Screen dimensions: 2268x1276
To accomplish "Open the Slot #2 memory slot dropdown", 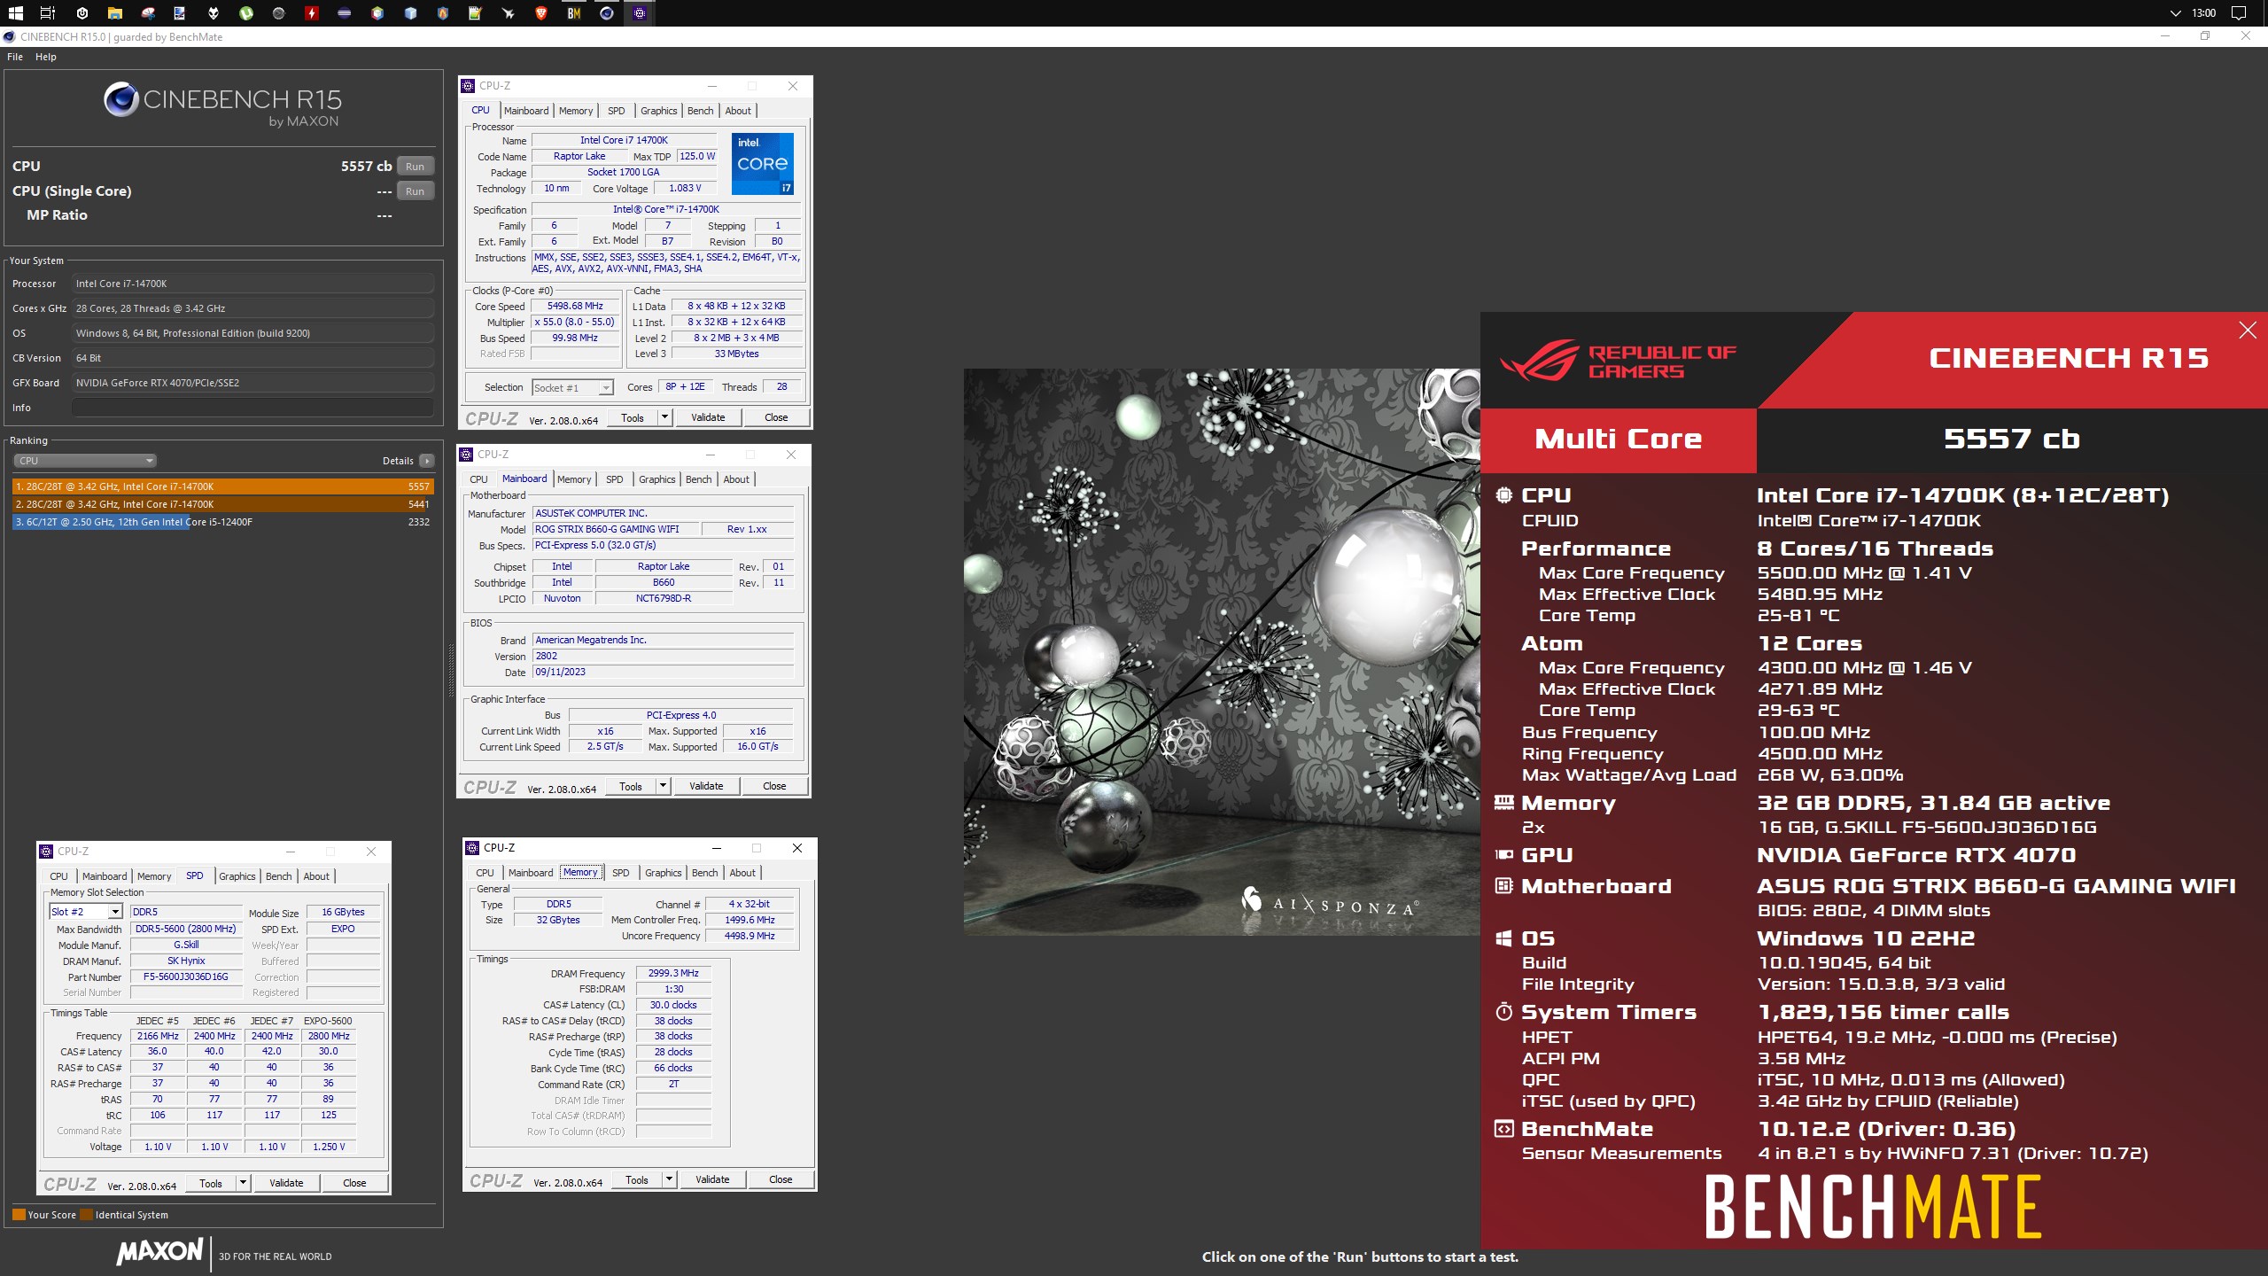I will 85,912.
